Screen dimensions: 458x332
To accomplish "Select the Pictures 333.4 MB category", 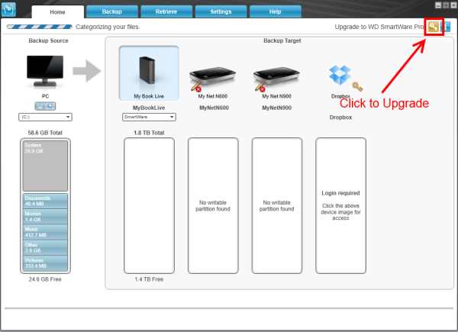I will tap(45, 263).
